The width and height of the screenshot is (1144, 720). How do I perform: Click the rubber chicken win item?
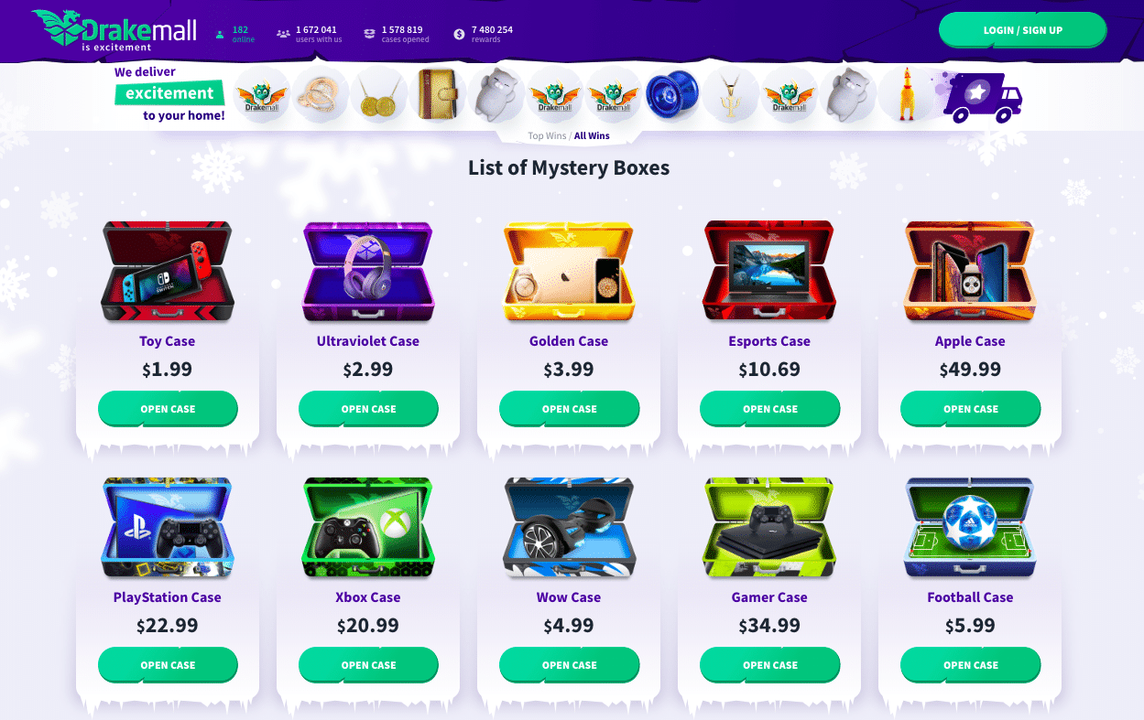pyautogui.click(x=906, y=95)
